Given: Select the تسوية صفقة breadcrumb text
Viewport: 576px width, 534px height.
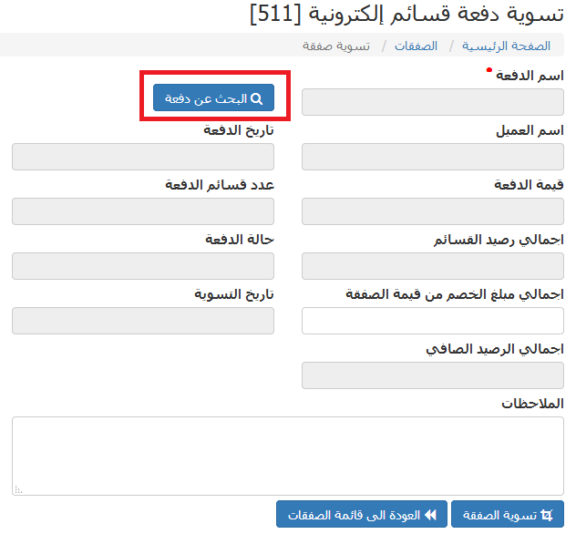Looking at the screenshot, I should pyautogui.click(x=336, y=46).
